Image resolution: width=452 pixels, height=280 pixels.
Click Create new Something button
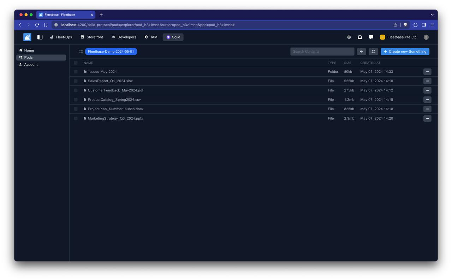(x=405, y=52)
